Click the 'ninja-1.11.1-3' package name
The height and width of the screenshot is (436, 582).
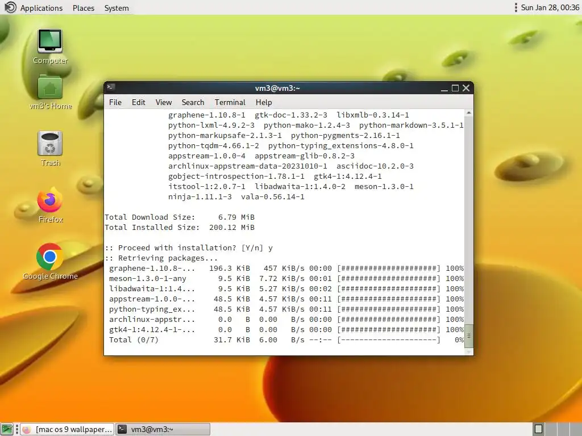[x=199, y=197]
